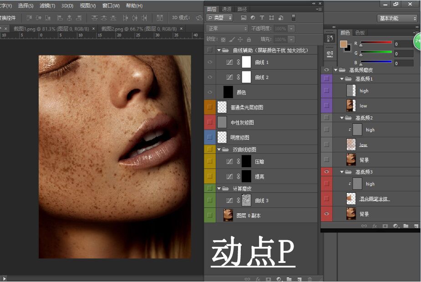Open the History panel icon in side dock

[330, 39]
